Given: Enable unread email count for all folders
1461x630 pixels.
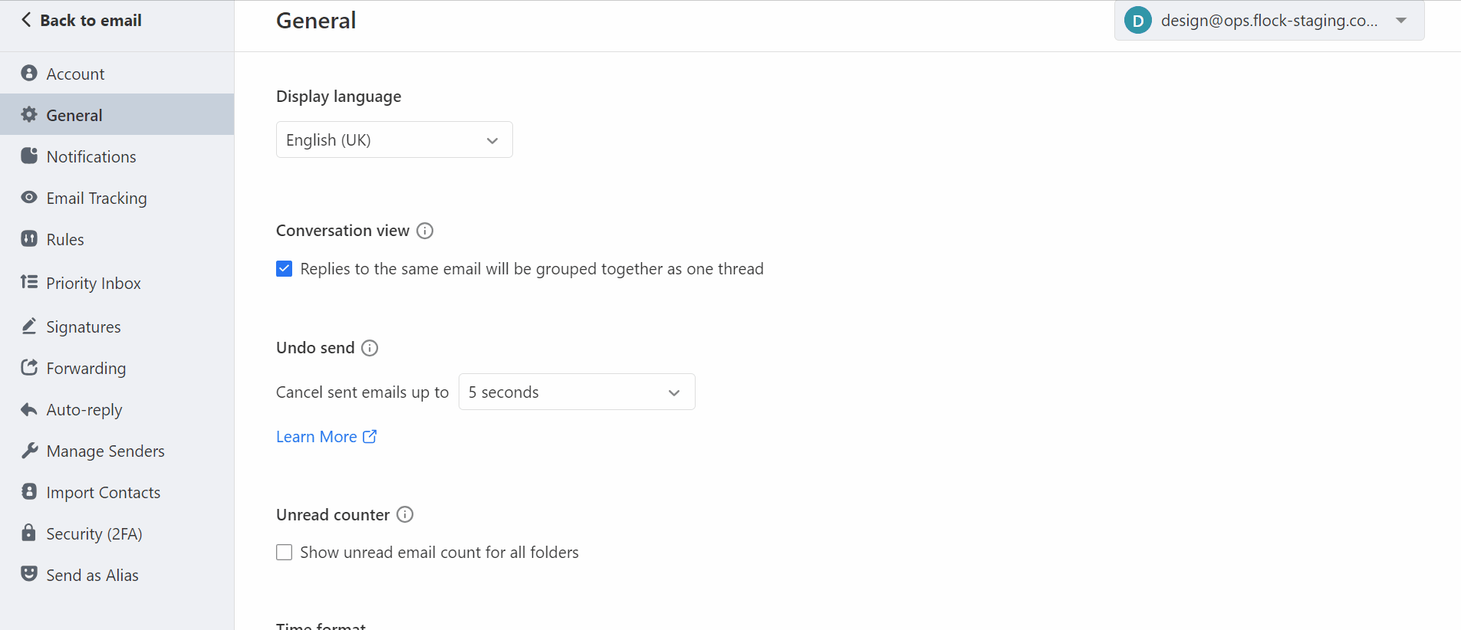Looking at the screenshot, I should click(284, 552).
